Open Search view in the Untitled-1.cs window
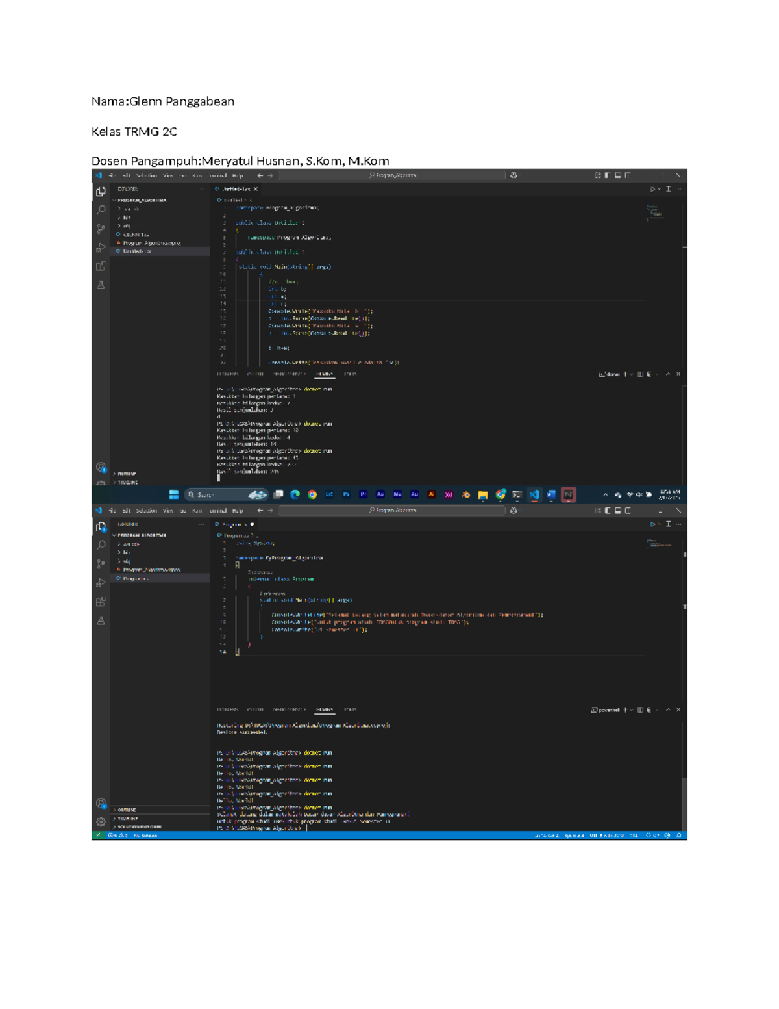This screenshot has width=779, height=1009. (x=101, y=210)
